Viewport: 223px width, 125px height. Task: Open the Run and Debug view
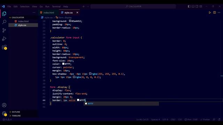point(4,39)
